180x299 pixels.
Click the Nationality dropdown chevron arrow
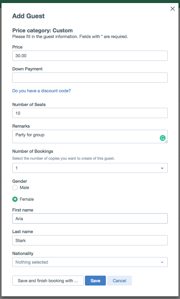click(x=162, y=262)
